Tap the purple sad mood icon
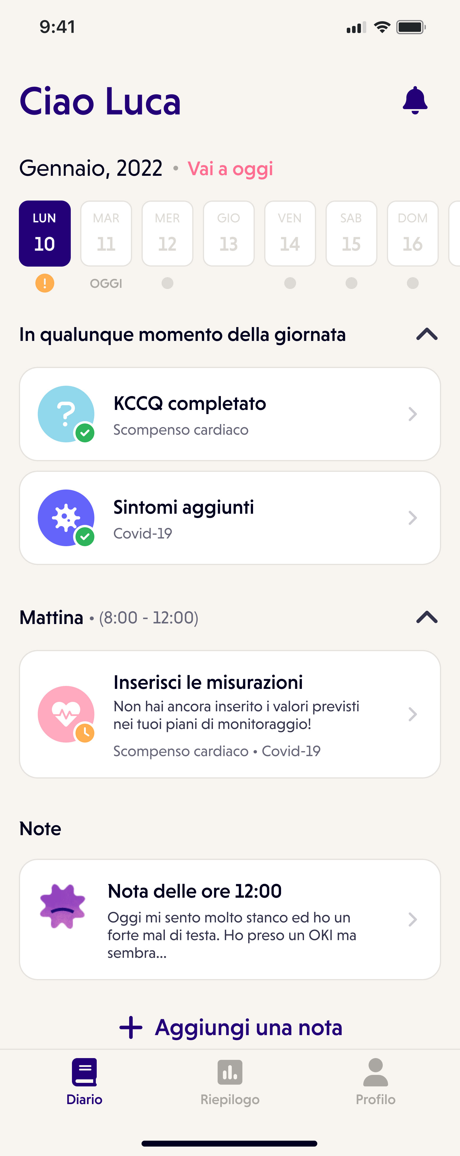 (x=63, y=906)
